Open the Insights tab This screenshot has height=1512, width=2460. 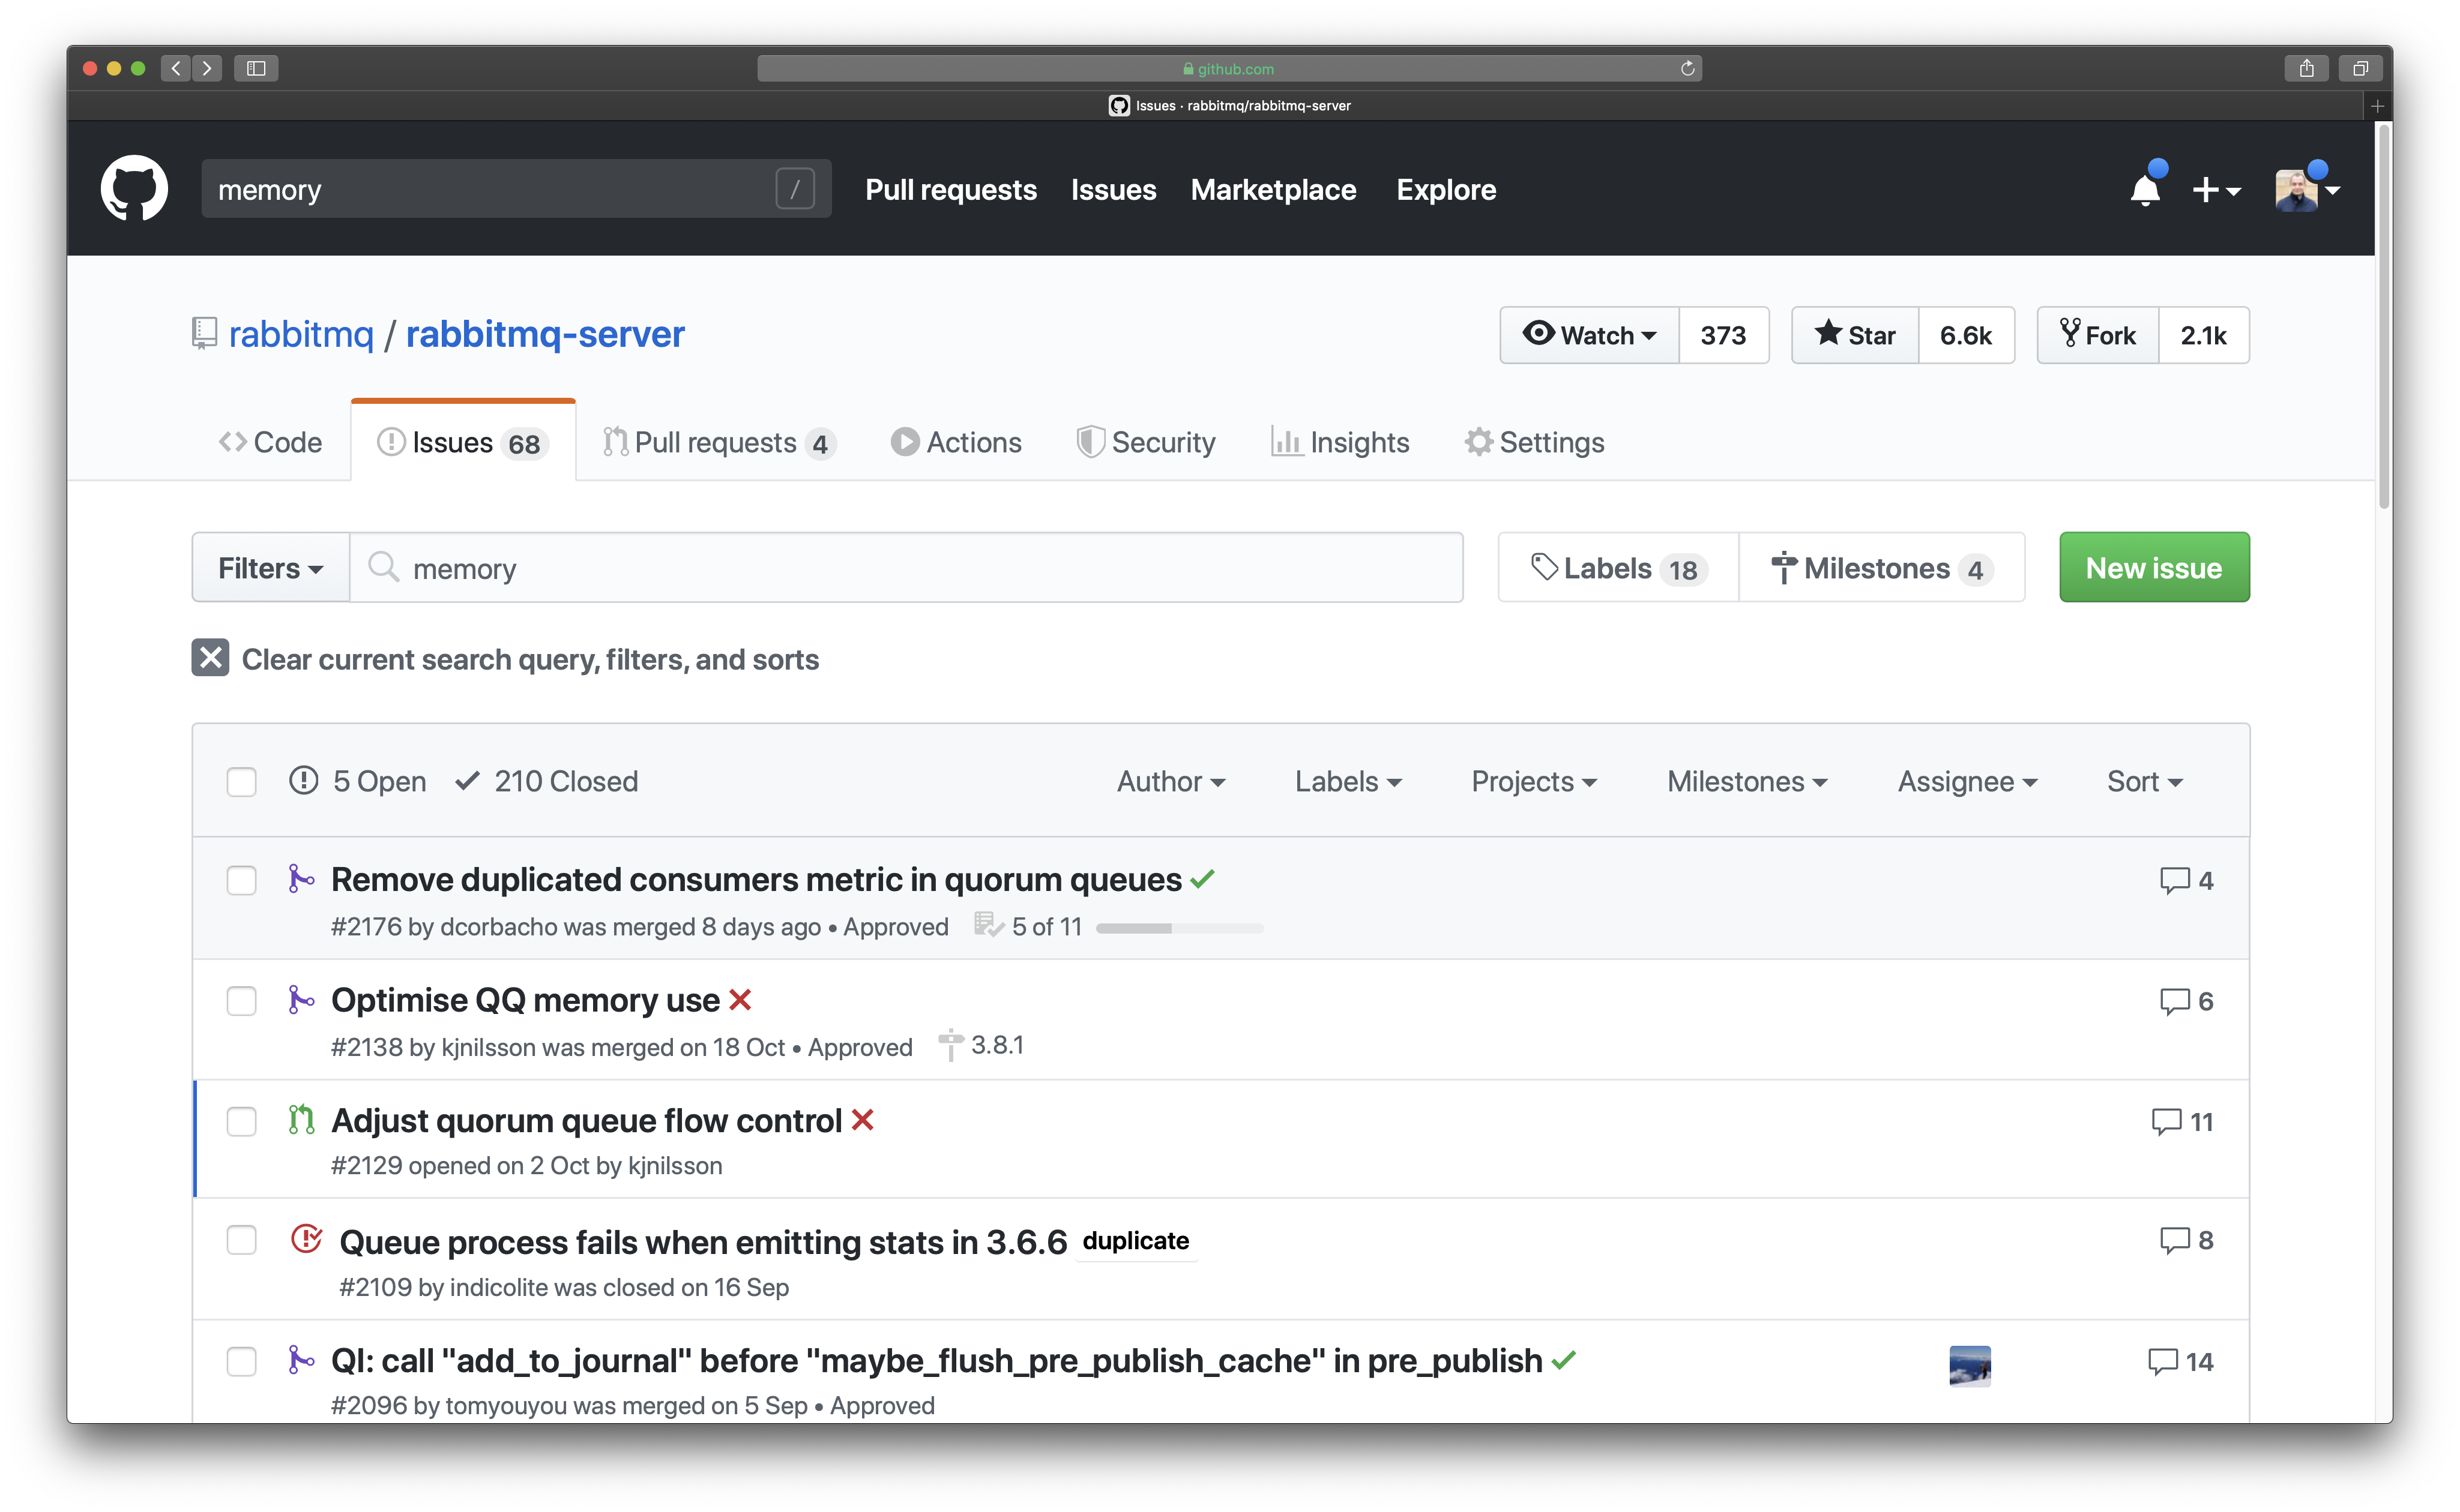[x=1339, y=442]
